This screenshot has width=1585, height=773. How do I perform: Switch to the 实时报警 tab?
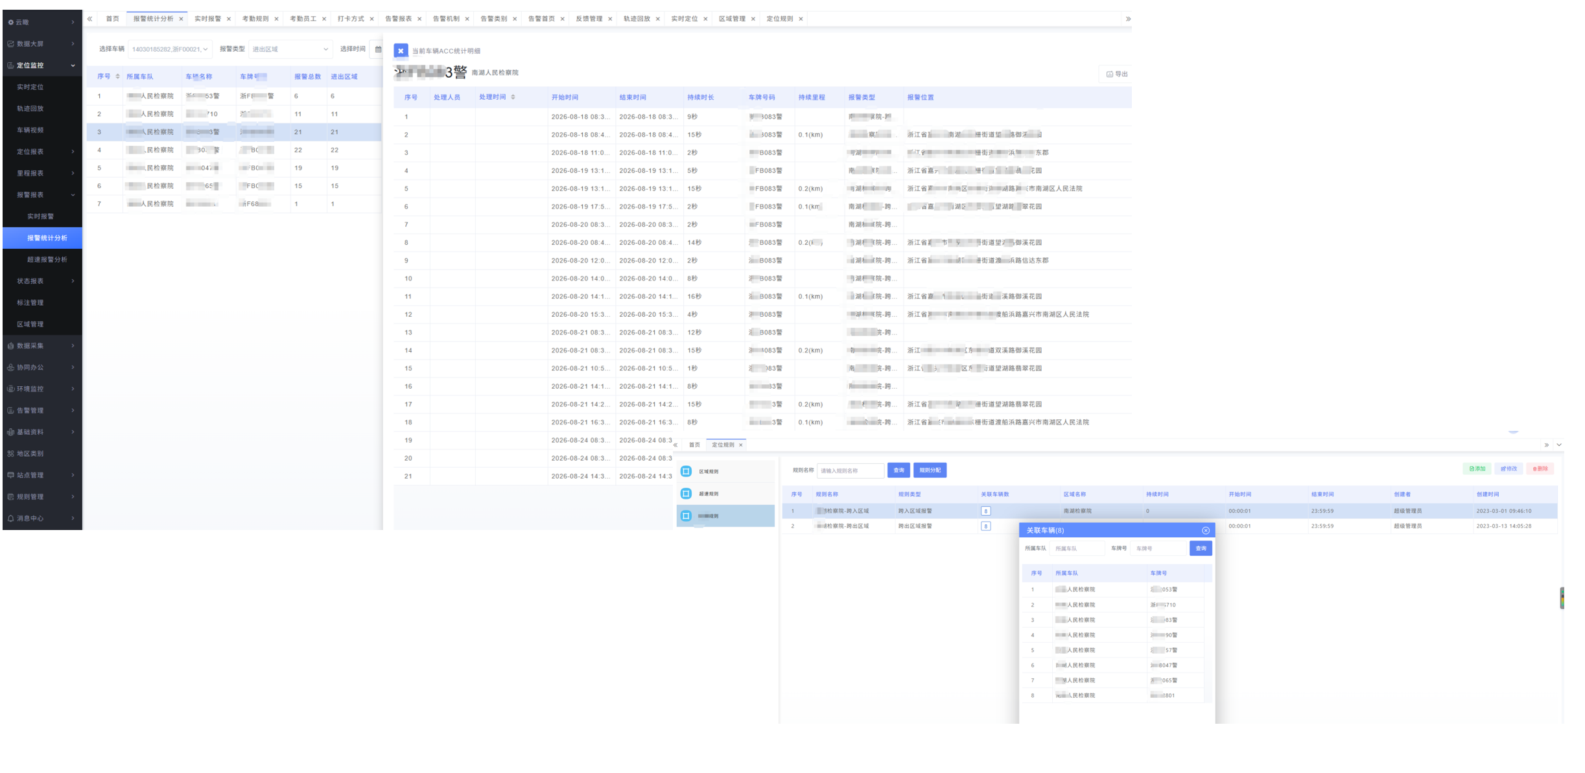(207, 19)
